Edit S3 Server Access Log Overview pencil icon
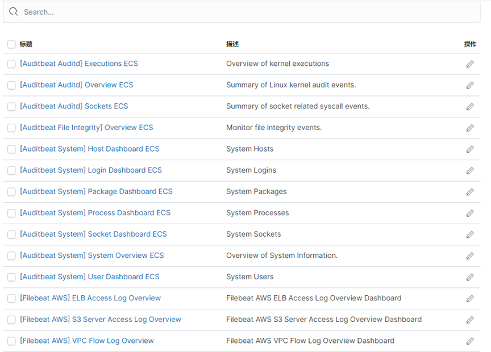Screen dimensions: 491x352 click(x=470, y=320)
